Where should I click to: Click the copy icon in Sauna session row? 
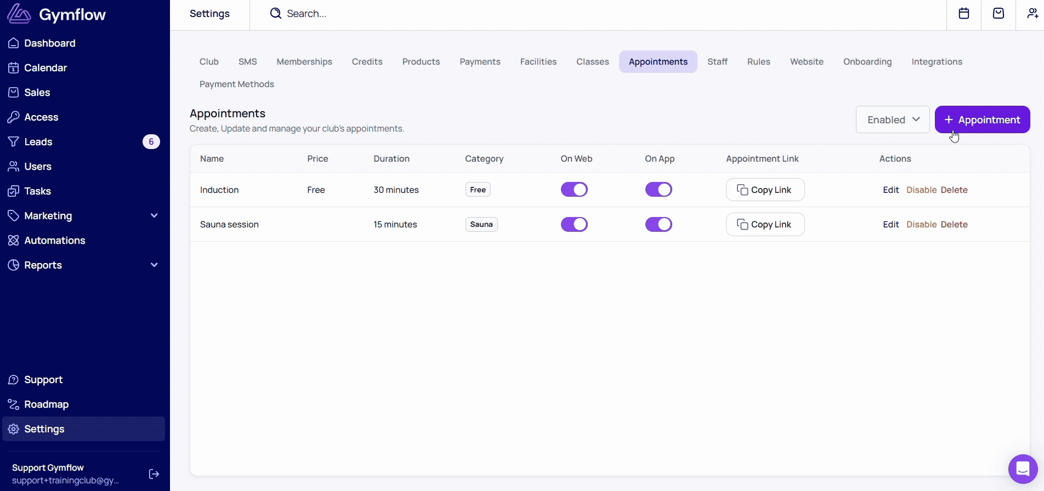tap(742, 224)
